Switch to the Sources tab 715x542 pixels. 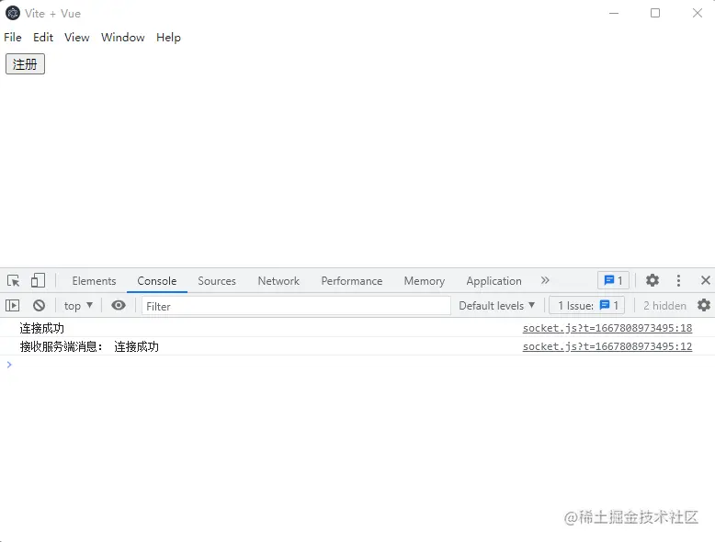point(217,281)
